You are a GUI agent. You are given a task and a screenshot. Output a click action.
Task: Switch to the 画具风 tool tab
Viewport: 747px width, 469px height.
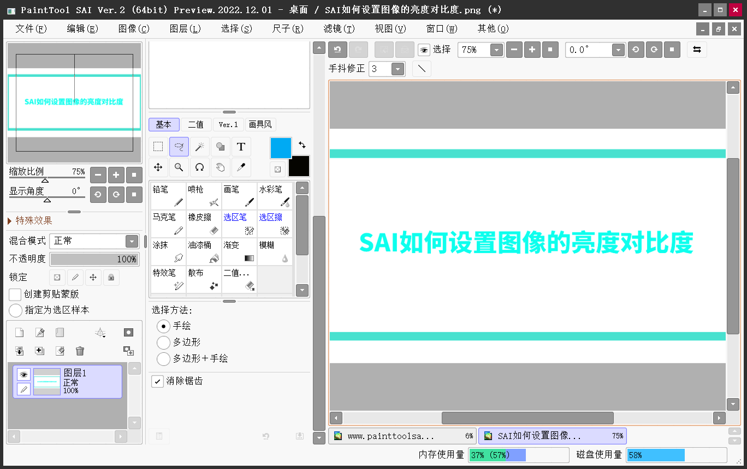[260, 124]
